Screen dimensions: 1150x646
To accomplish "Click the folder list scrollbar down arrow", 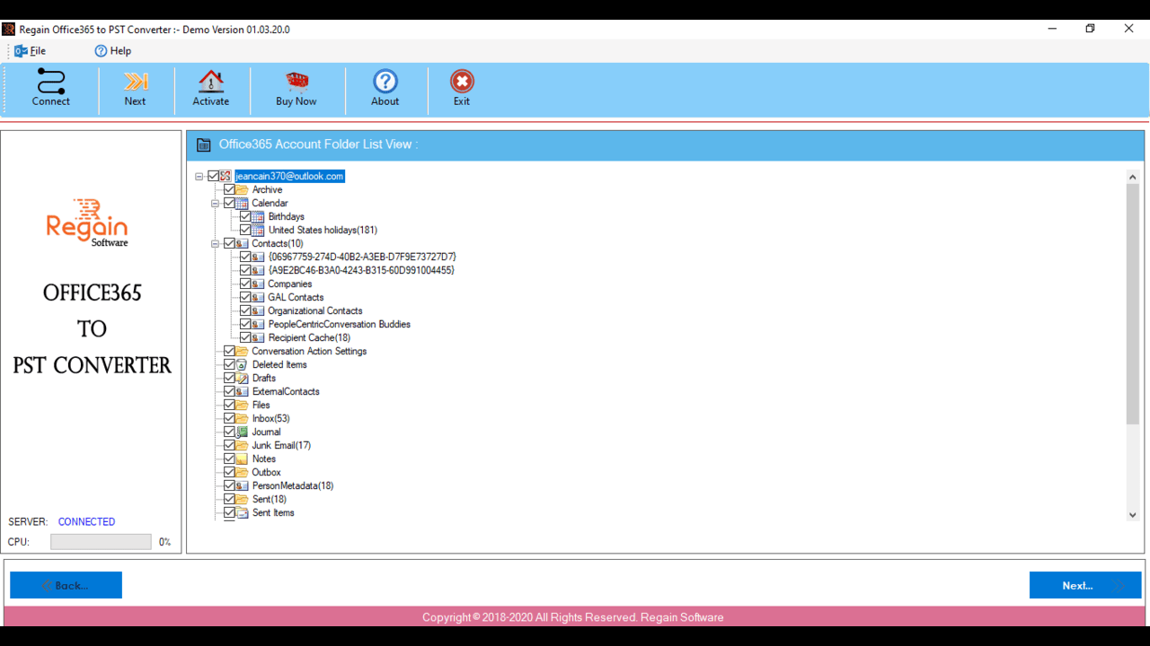I will 1132,515.
